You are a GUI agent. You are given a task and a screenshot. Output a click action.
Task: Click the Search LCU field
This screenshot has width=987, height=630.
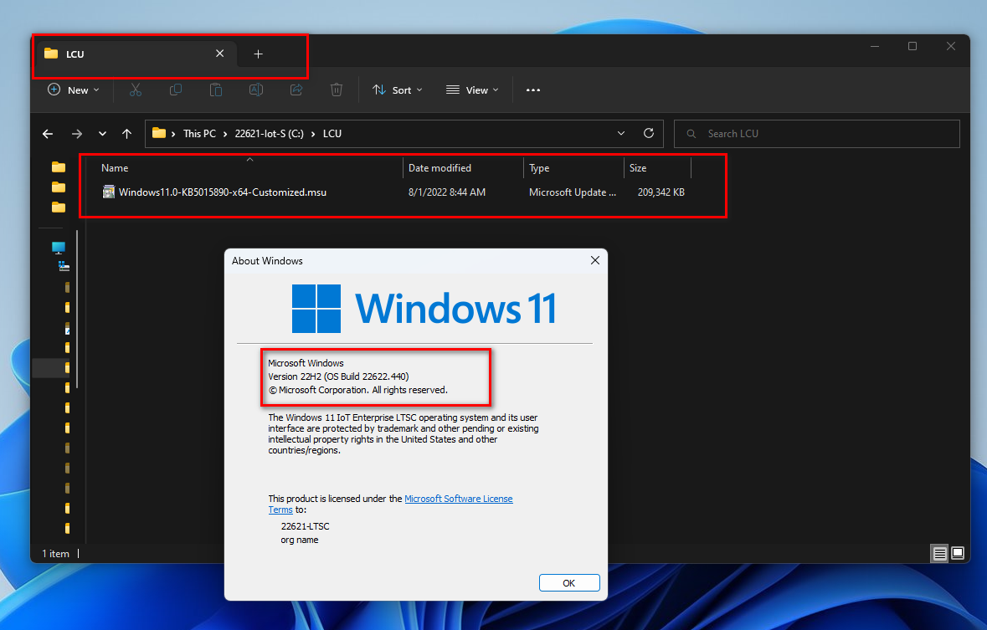click(816, 133)
